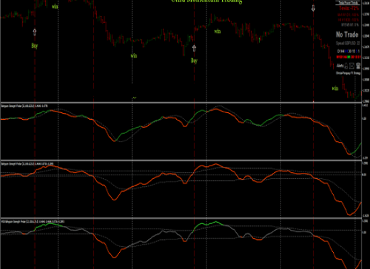Open the second oscillator pane's indicator label
This screenshot has height=269, width=370.
click(27, 164)
